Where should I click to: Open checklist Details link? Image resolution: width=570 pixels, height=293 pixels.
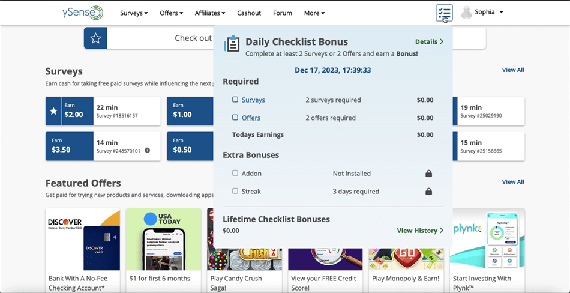click(x=429, y=41)
